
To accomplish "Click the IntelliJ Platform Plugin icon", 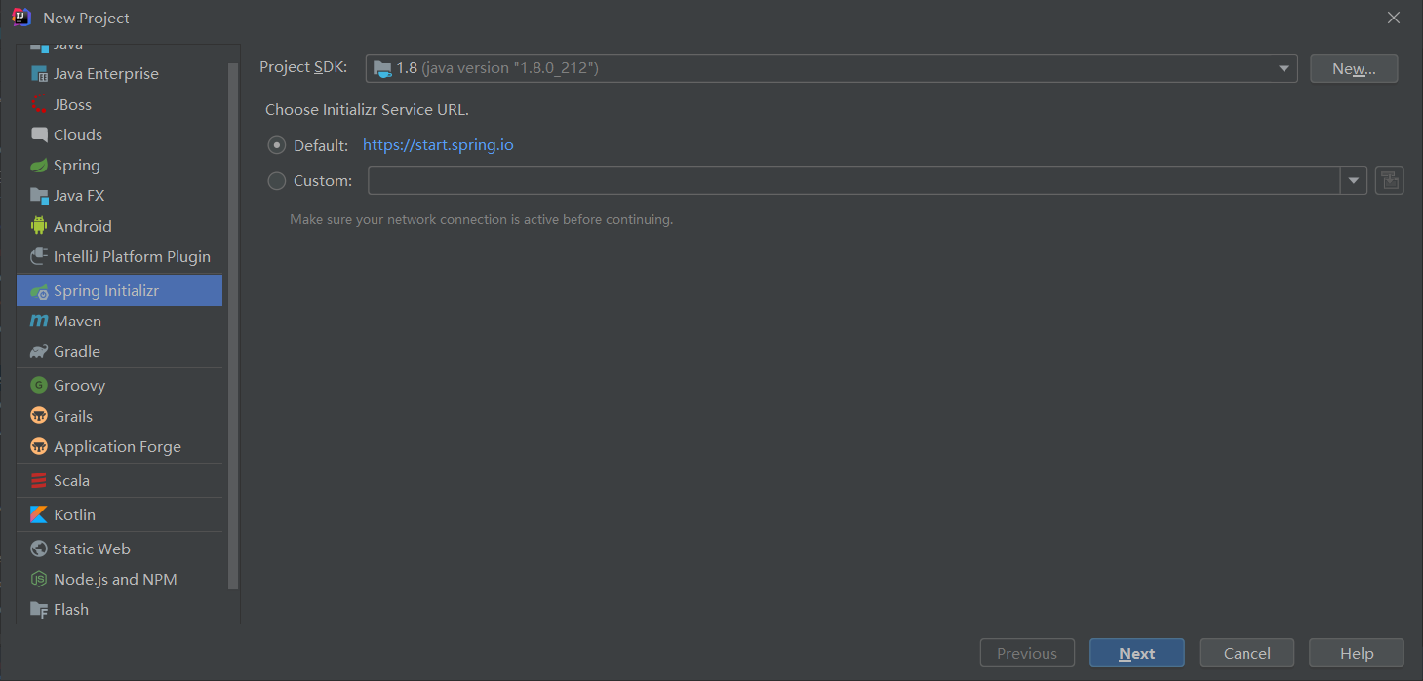I will pos(39,256).
